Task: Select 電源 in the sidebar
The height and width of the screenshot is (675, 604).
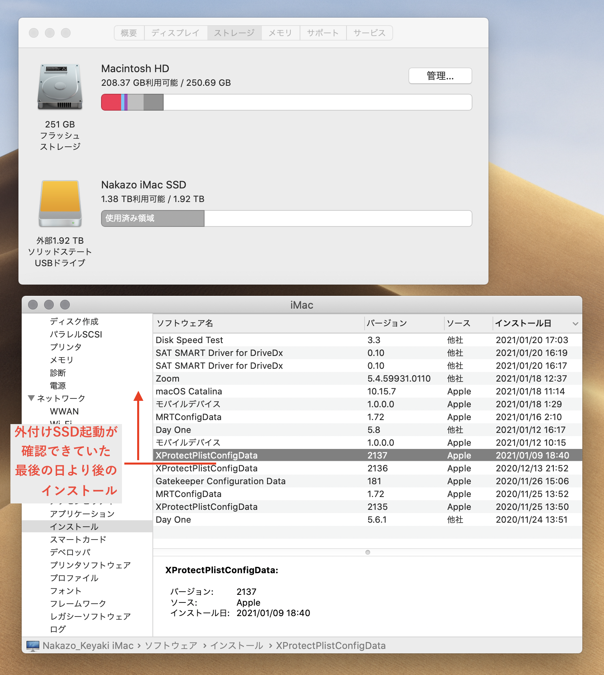Action: [x=58, y=386]
